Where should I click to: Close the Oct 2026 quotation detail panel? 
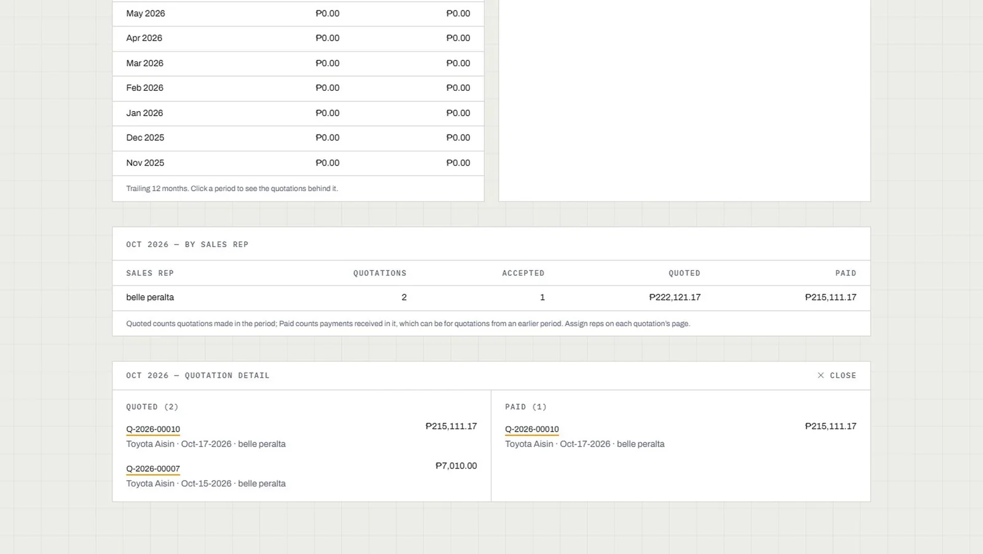pos(837,375)
